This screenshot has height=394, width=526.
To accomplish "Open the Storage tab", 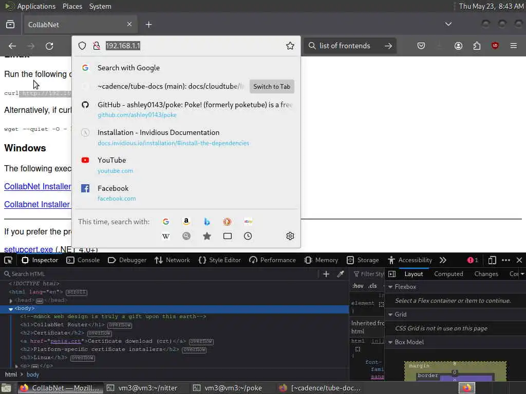I will (x=363, y=260).
